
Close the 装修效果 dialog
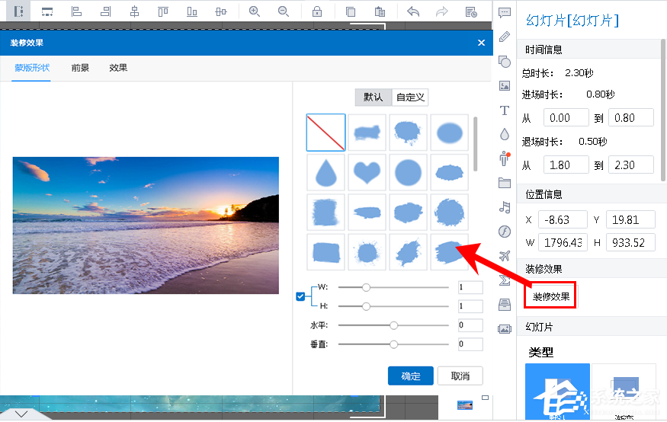tap(481, 43)
